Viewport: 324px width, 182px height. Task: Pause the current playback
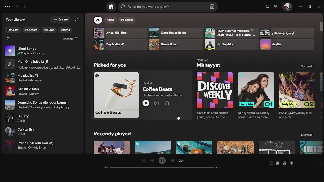pos(162,160)
